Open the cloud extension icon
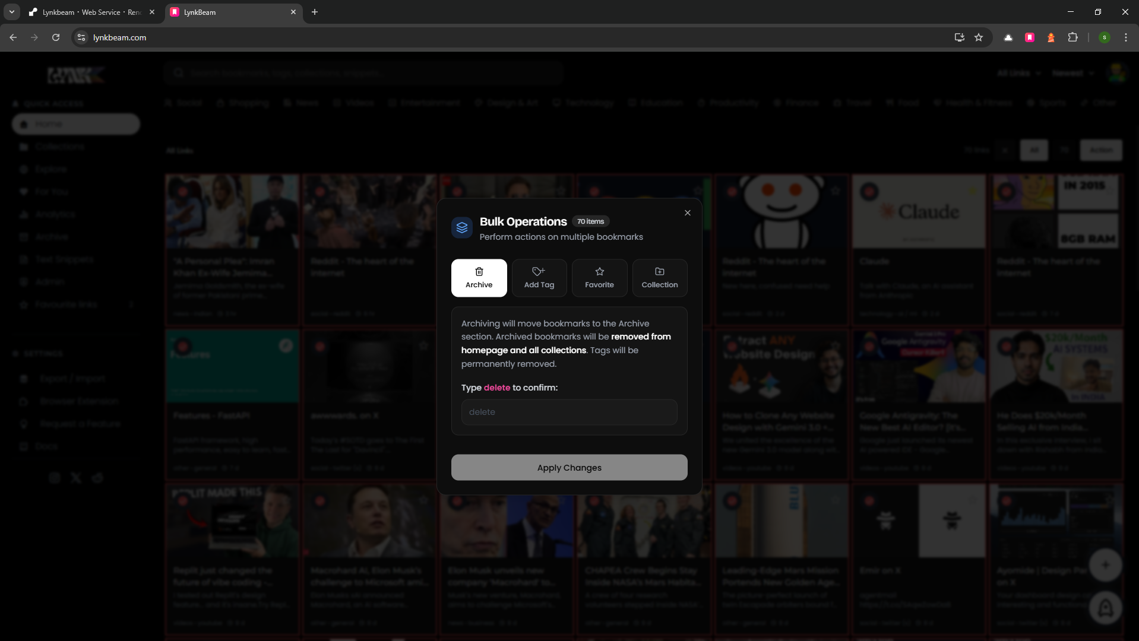Viewport: 1139px width, 641px height. tap(1008, 37)
